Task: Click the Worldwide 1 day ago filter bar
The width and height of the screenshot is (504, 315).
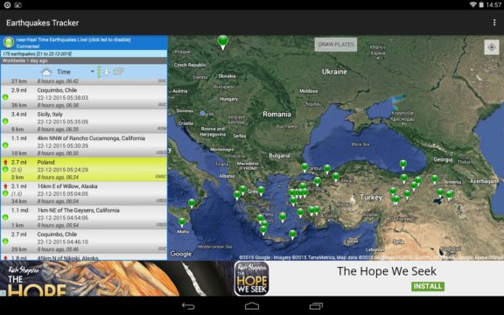Action: click(84, 60)
